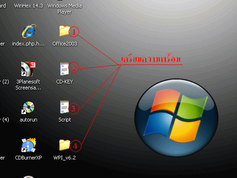Select the WPI_v6.2 folder icon
The width and height of the screenshot is (237, 178).
64,145
